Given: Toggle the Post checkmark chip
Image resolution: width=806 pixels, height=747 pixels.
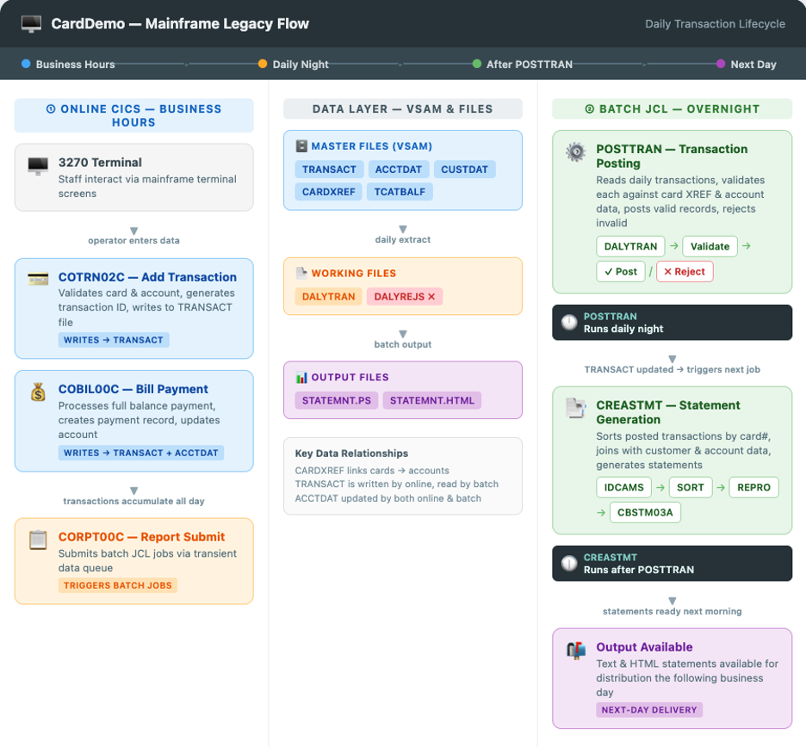Looking at the screenshot, I should coord(620,271).
